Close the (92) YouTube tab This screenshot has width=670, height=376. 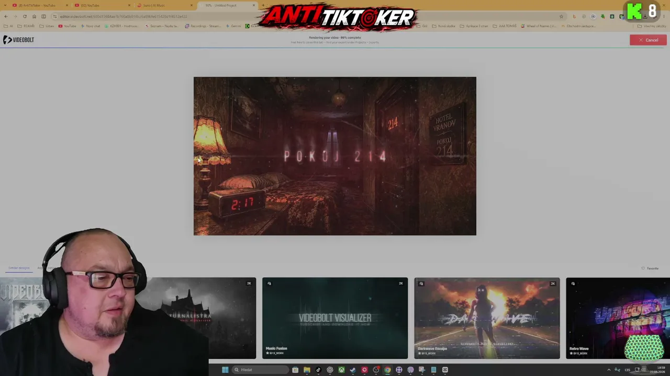coord(129,5)
